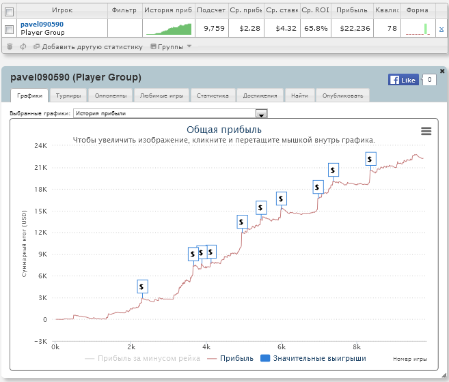The image size is (449, 382).
Task: Open the Любимые игры tab
Action: [161, 95]
